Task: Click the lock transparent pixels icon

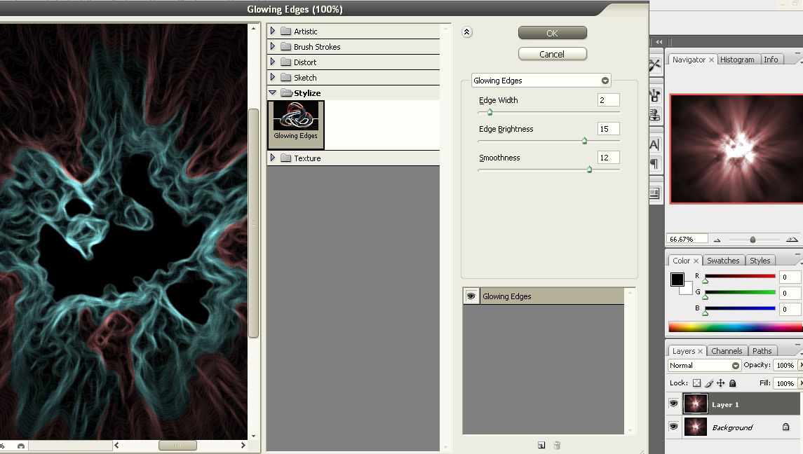Action: [x=696, y=383]
